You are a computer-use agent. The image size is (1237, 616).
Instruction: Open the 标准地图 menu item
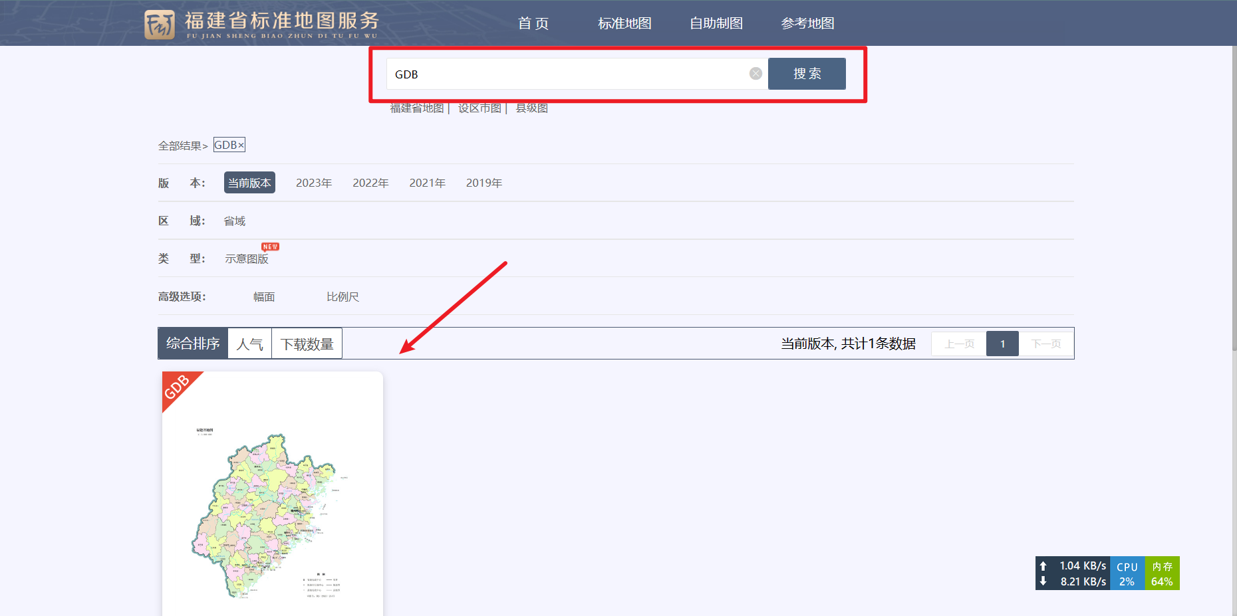click(x=624, y=23)
